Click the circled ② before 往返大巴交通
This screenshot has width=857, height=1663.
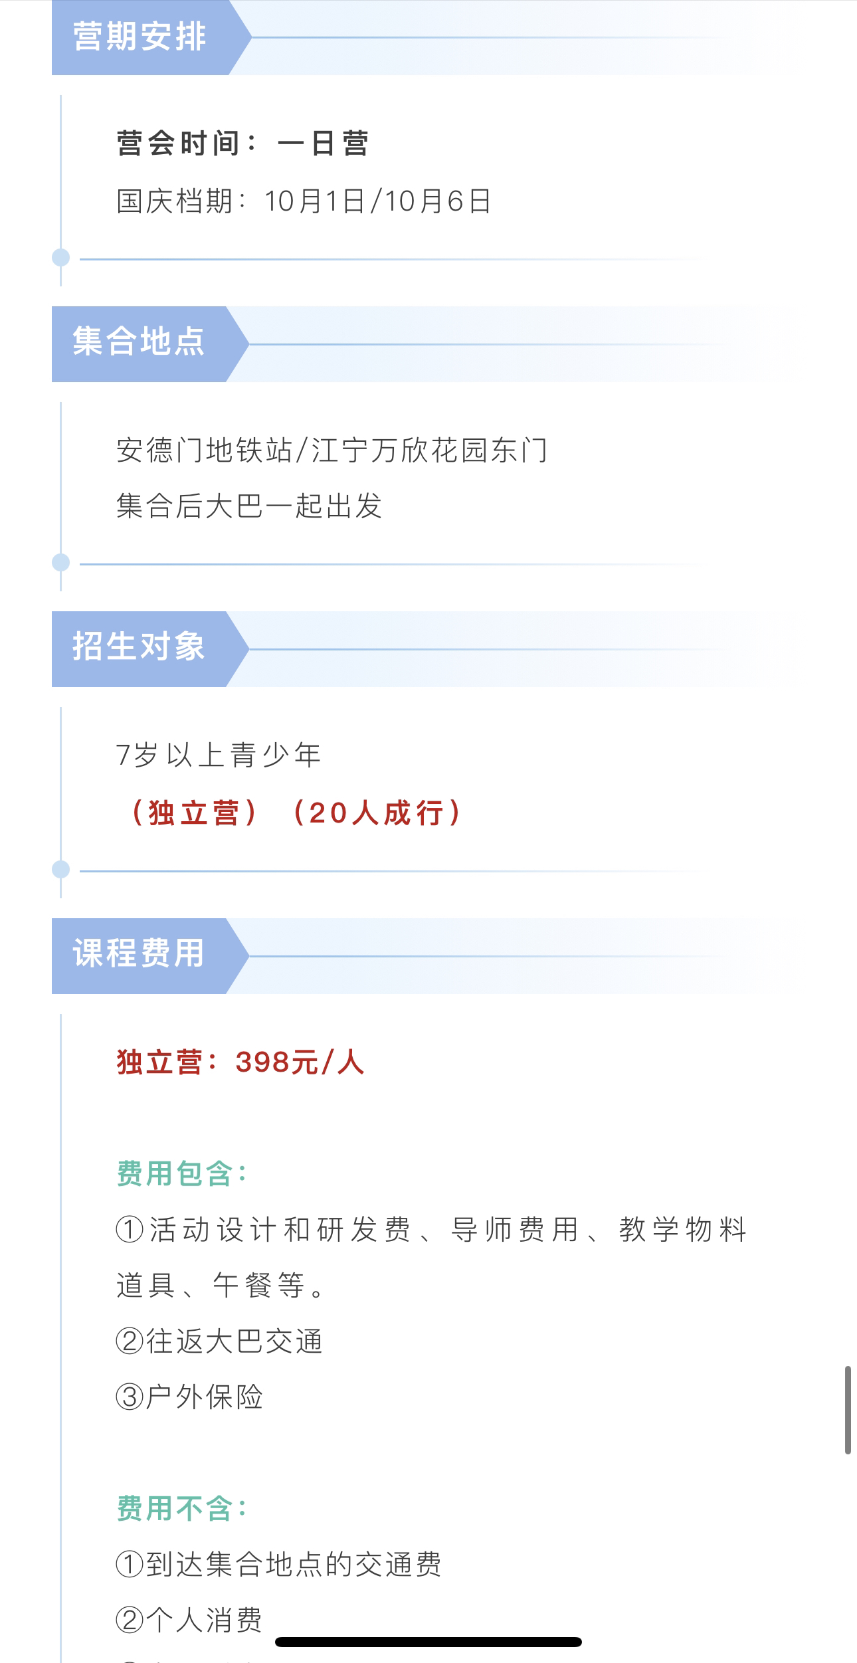pyautogui.click(x=130, y=1341)
